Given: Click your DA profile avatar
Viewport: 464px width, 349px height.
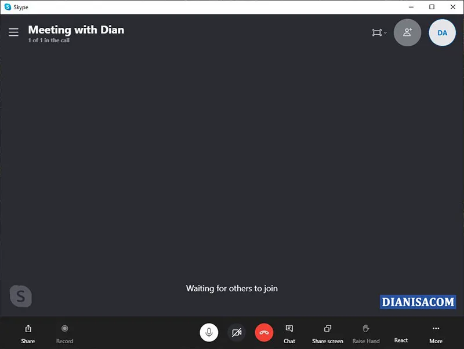Looking at the screenshot, I should point(442,32).
